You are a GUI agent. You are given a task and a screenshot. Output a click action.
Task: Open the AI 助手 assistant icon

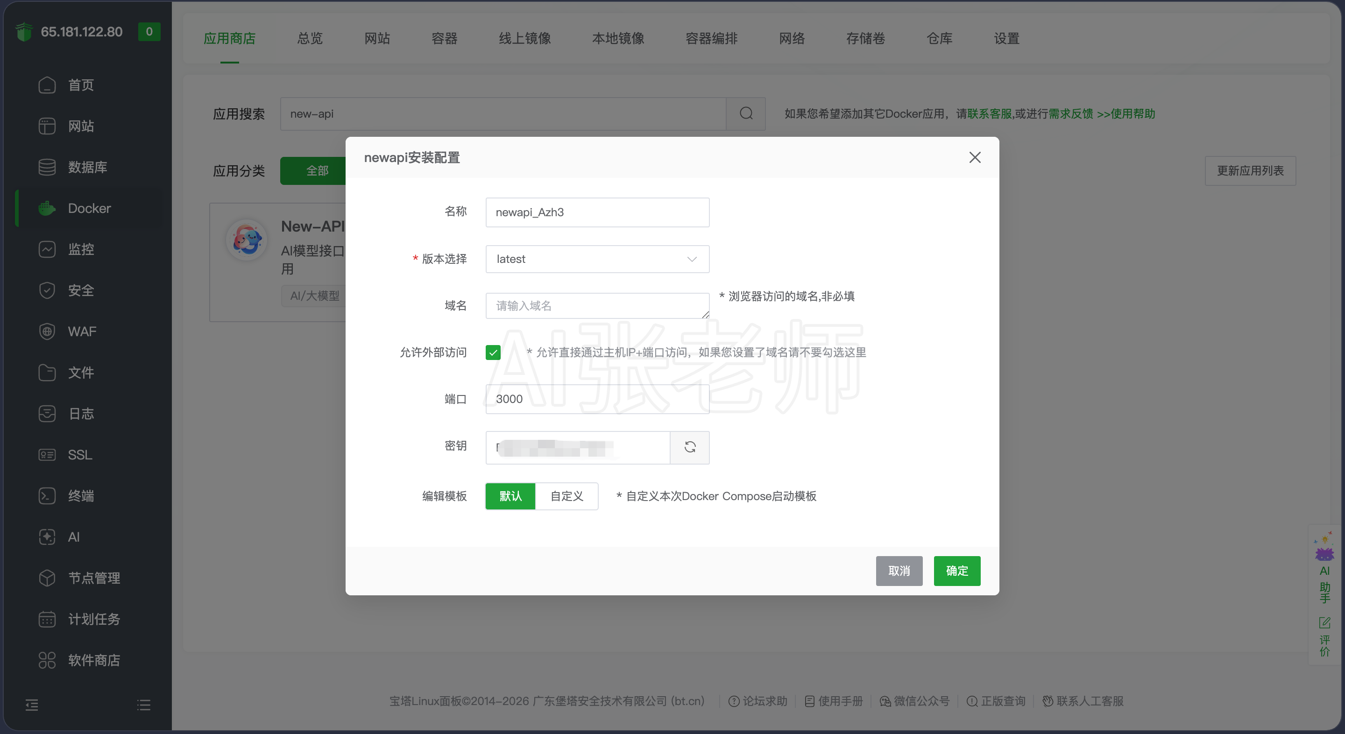(x=1324, y=567)
